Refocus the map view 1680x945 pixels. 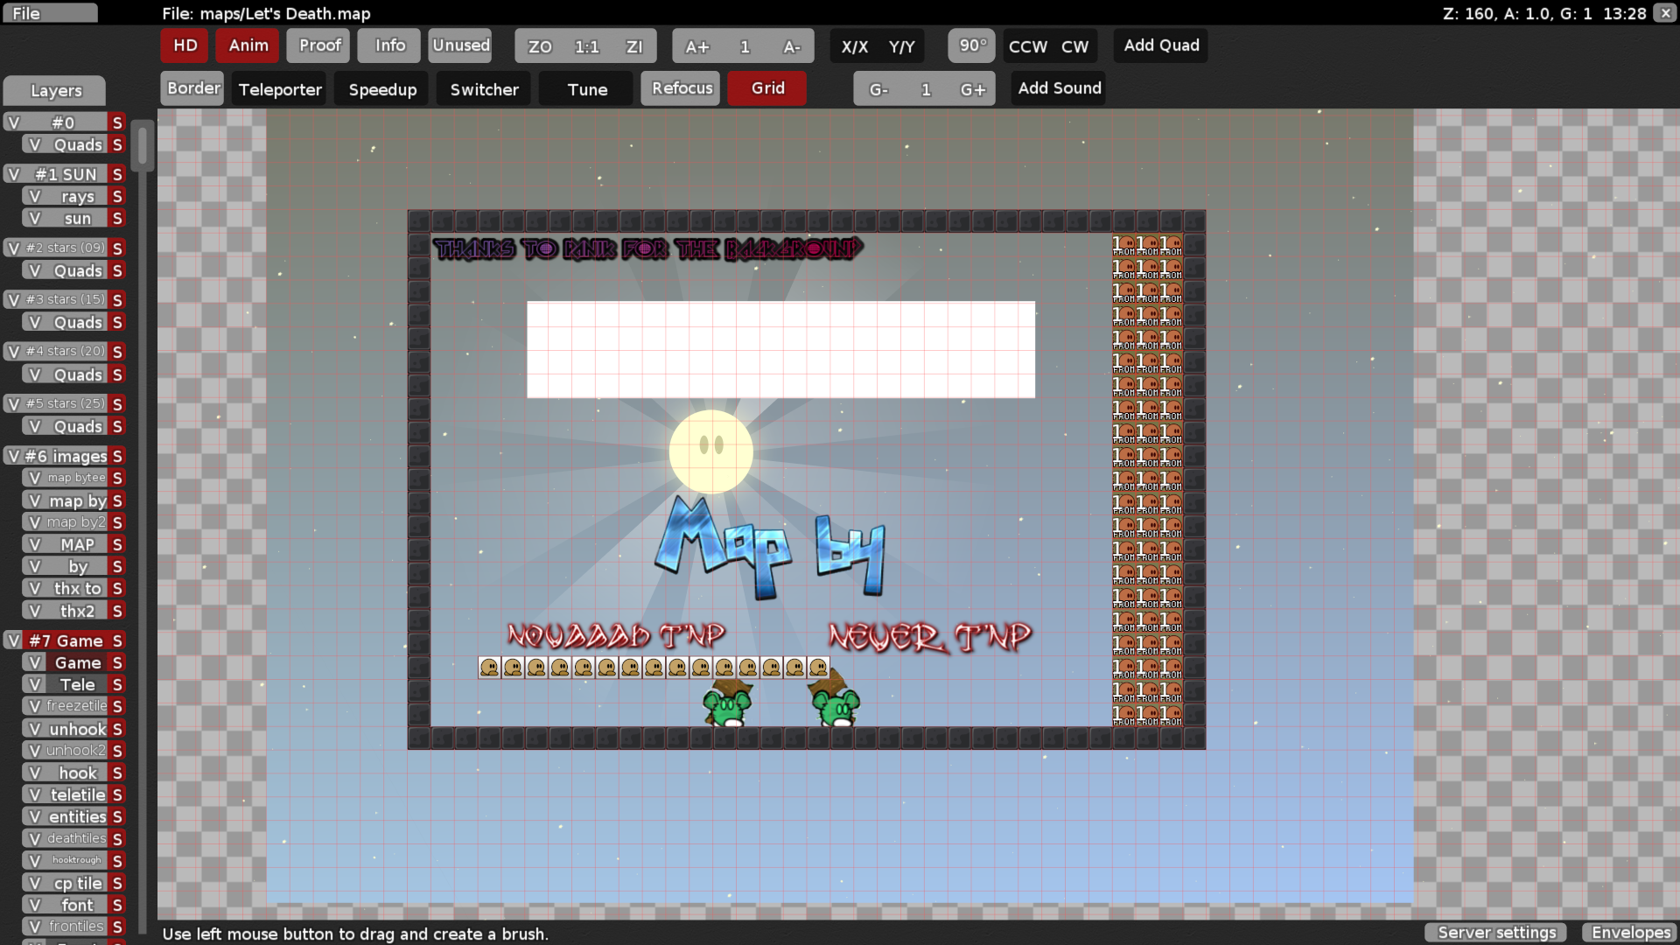coord(680,87)
